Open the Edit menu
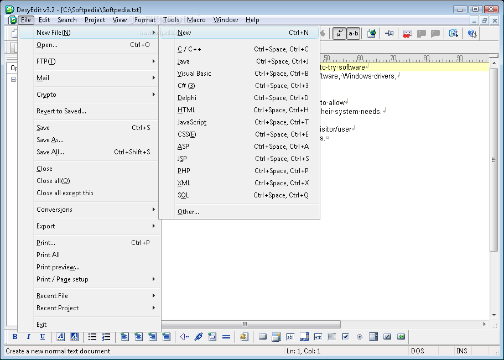Viewport: 504px width, 360px height. pos(44,20)
